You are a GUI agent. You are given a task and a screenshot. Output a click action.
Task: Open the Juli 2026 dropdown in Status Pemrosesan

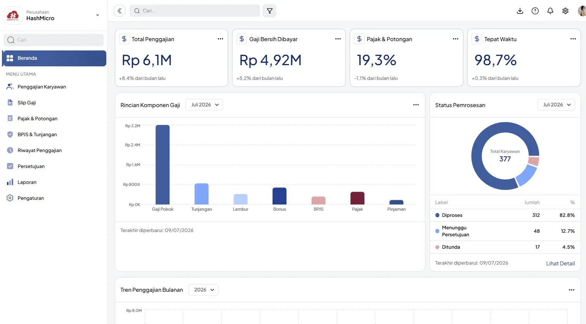click(x=556, y=105)
